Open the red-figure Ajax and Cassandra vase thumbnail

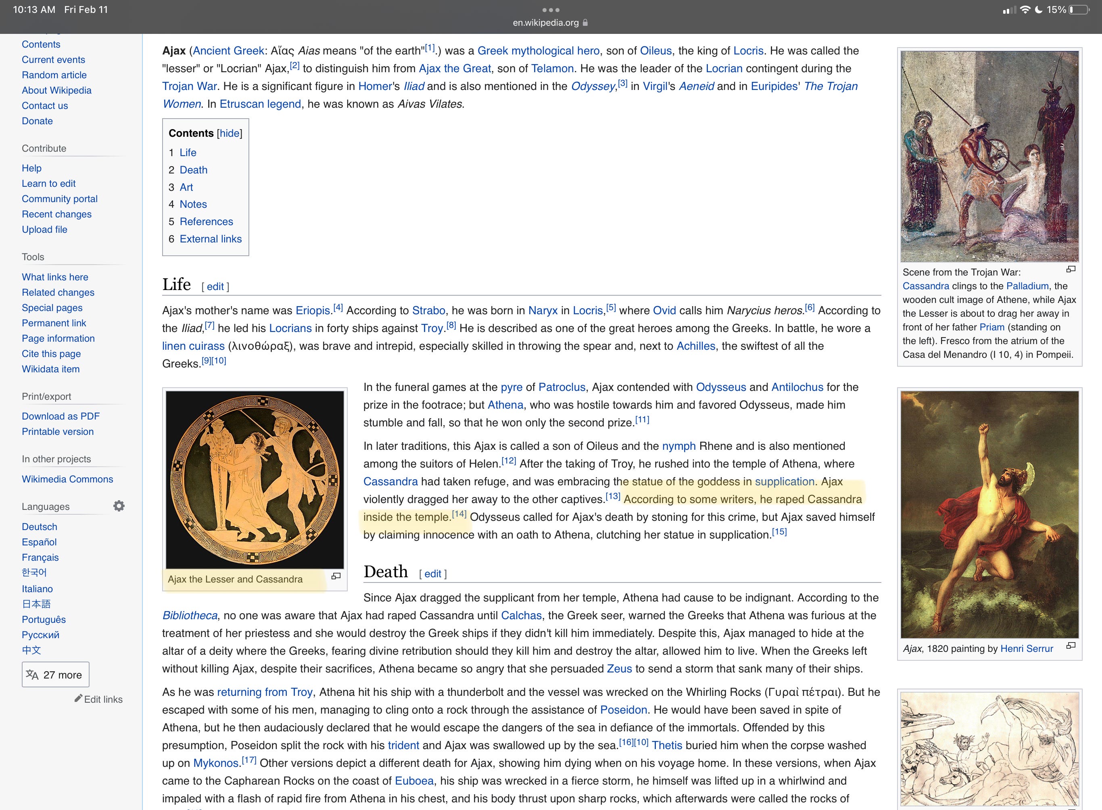point(255,480)
